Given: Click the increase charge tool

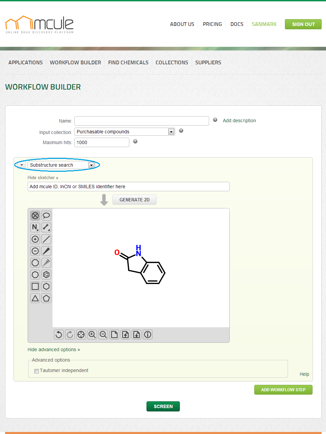Looking at the screenshot, I should (x=35, y=239).
